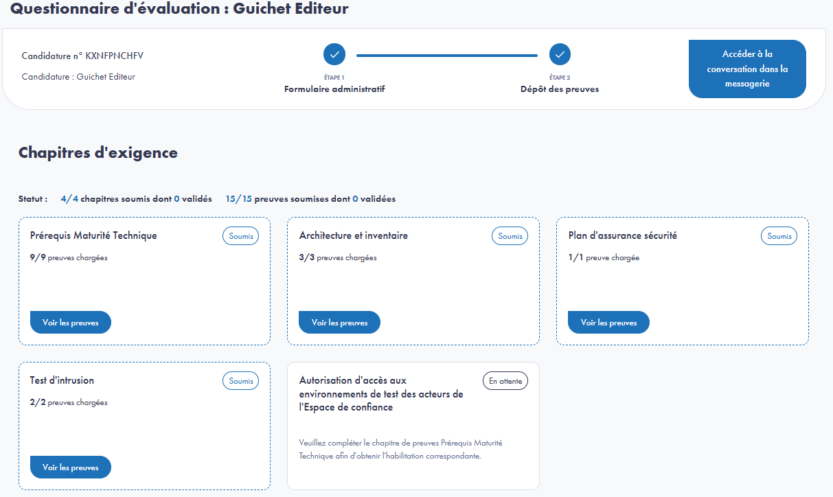View proofs for Plan d'assurance sécurité

[x=608, y=323]
